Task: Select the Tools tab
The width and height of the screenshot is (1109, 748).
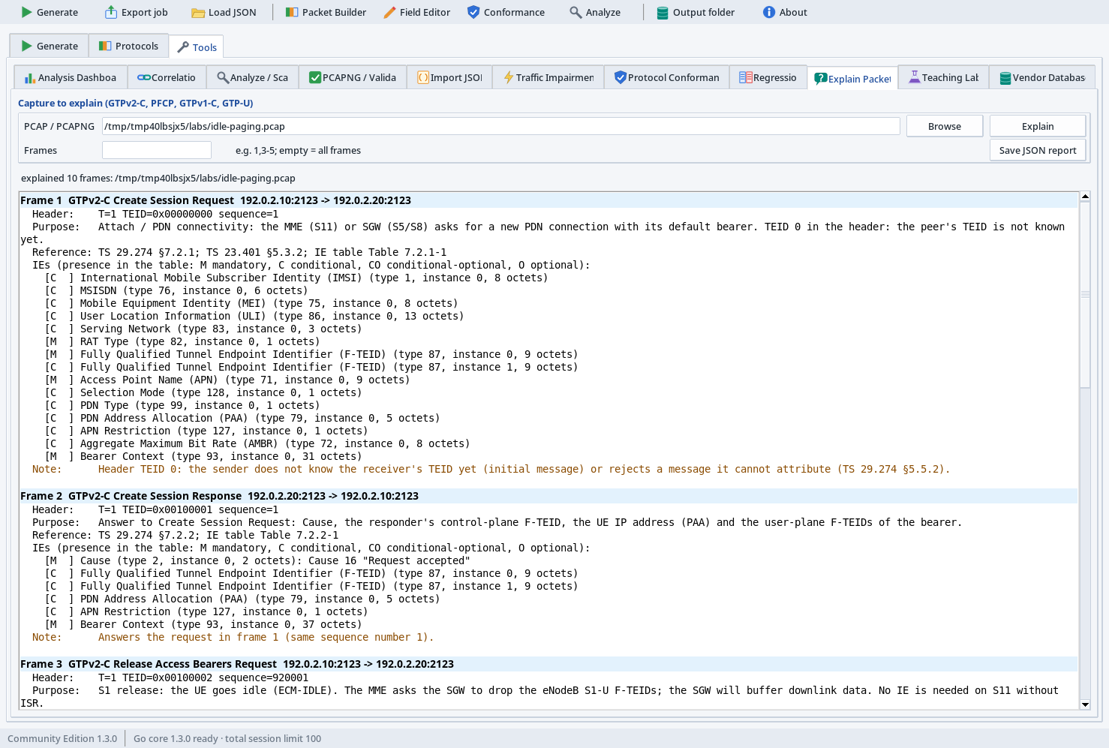Action: (197, 47)
